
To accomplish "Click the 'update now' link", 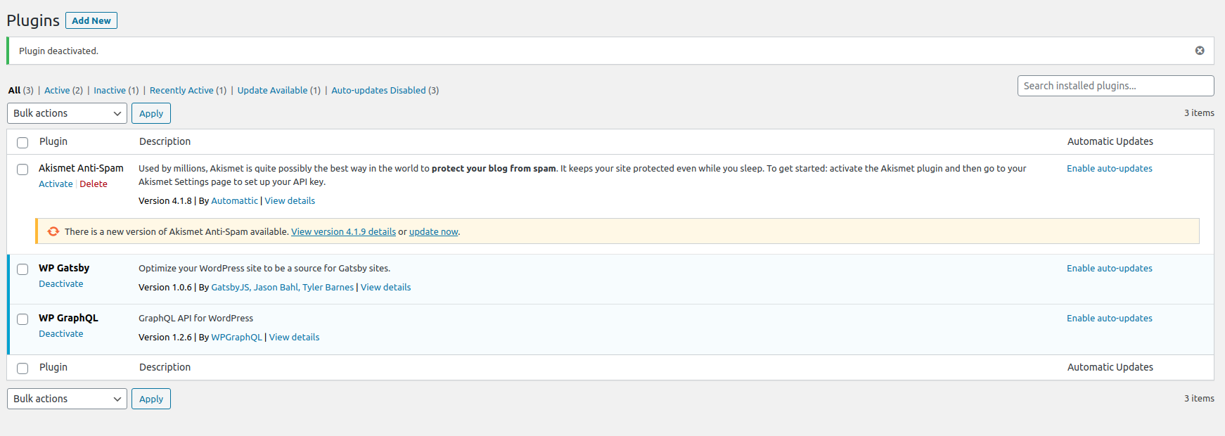I will 433,231.
